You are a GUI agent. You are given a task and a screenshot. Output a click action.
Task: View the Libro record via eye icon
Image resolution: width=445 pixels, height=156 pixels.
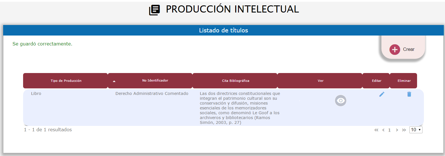pos(341,101)
